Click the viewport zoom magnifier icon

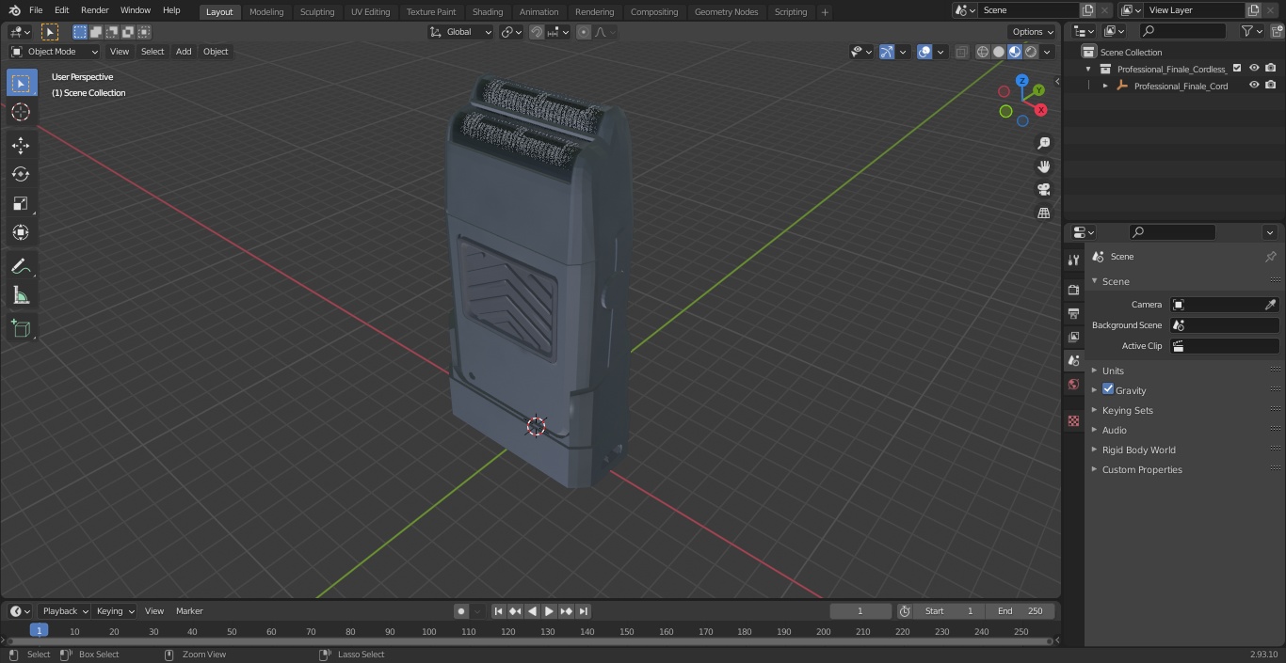1043,143
